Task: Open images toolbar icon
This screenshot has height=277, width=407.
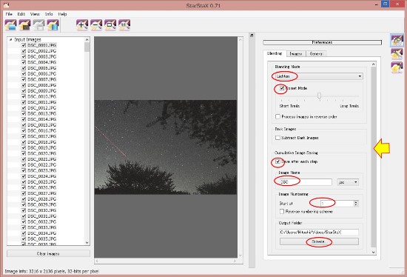Action: (x=11, y=25)
